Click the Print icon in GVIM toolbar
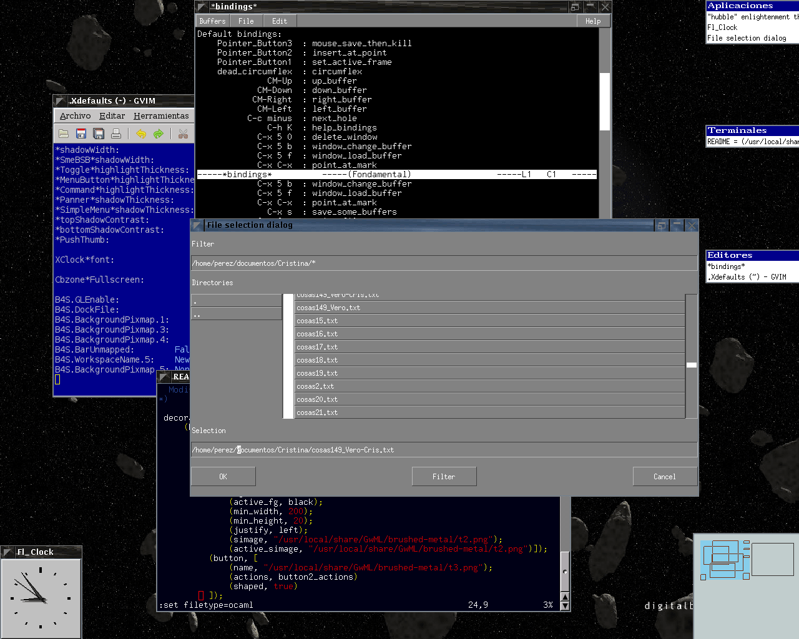 pyautogui.click(x=116, y=134)
